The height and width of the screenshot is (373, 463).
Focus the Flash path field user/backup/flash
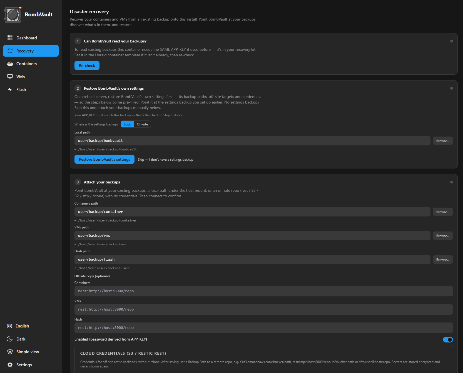(252, 259)
